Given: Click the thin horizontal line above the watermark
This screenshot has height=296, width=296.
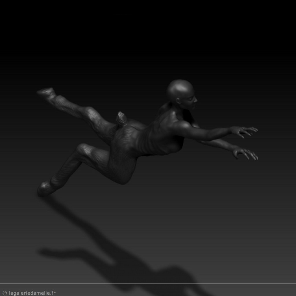Looking at the screenshot, I should click(x=148, y=284).
